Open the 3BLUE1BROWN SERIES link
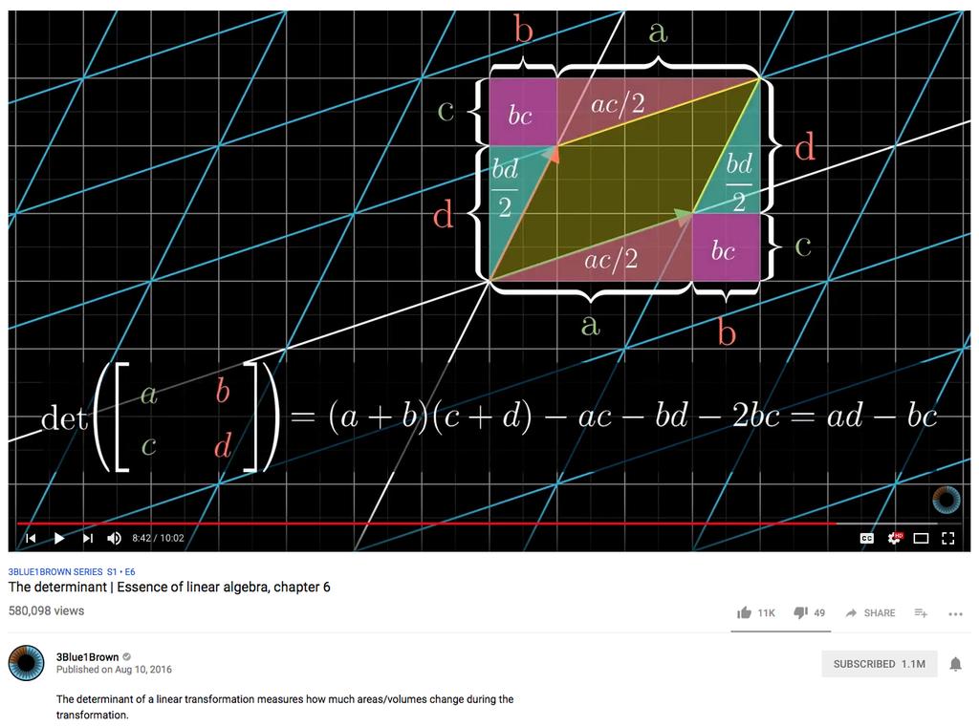This screenshot has width=979, height=727. pyautogui.click(x=72, y=571)
